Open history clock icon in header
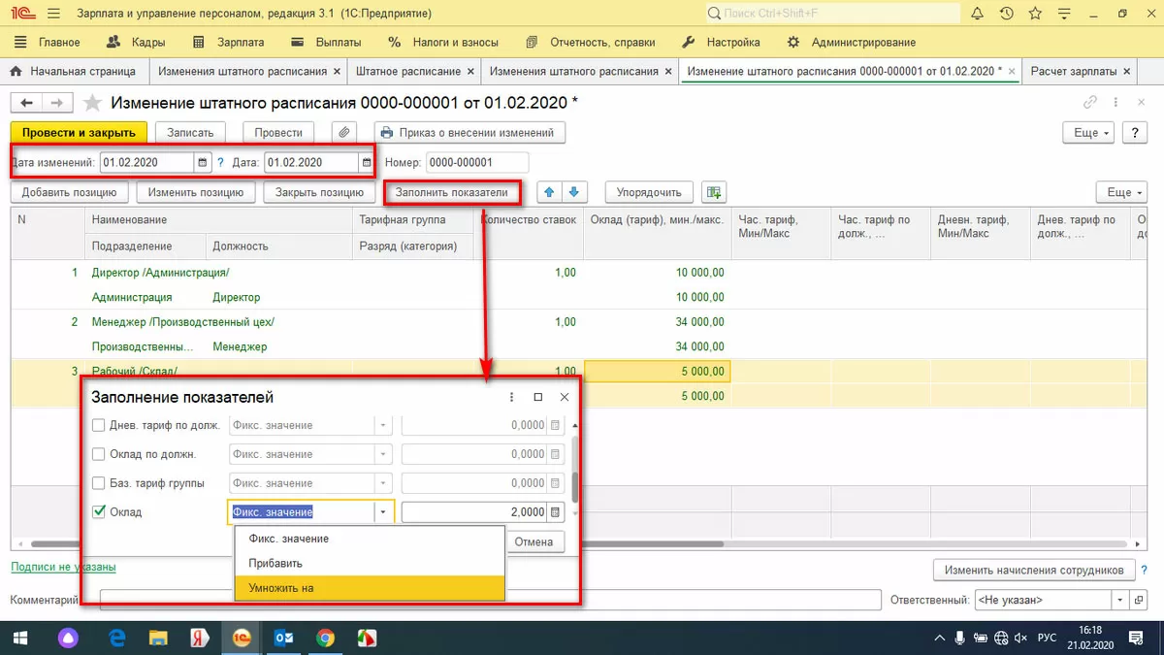 tap(1007, 14)
